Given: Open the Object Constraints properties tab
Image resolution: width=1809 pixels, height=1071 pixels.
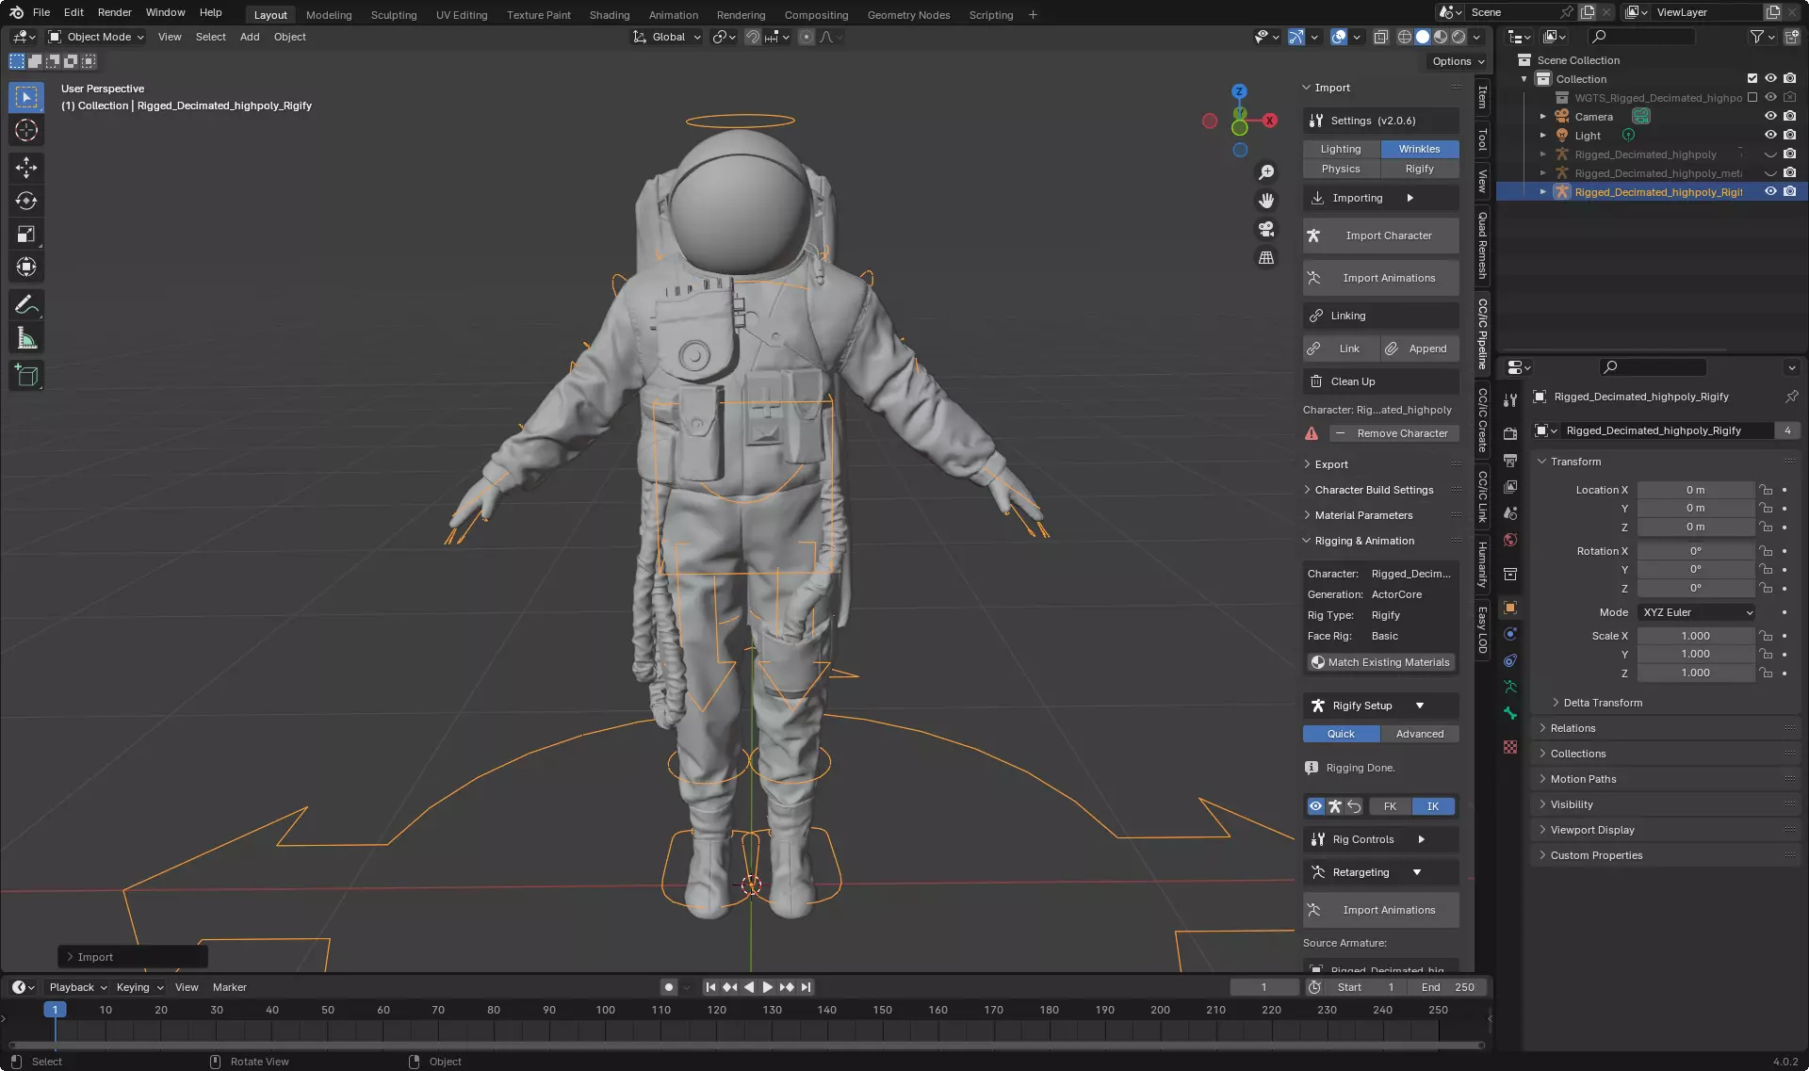Looking at the screenshot, I should coord(1510,660).
